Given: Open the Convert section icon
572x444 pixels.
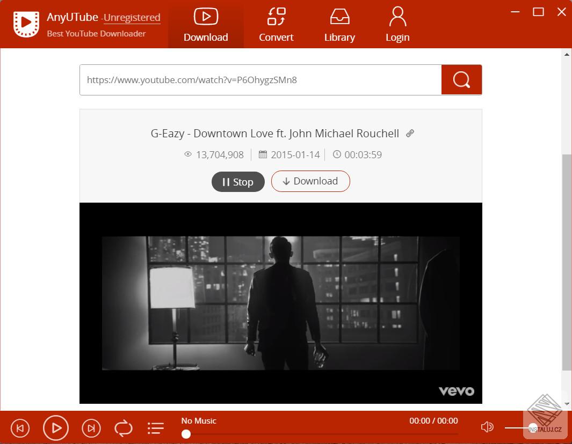Looking at the screenshot, I should pyautogui.click(x=276, y=17).
